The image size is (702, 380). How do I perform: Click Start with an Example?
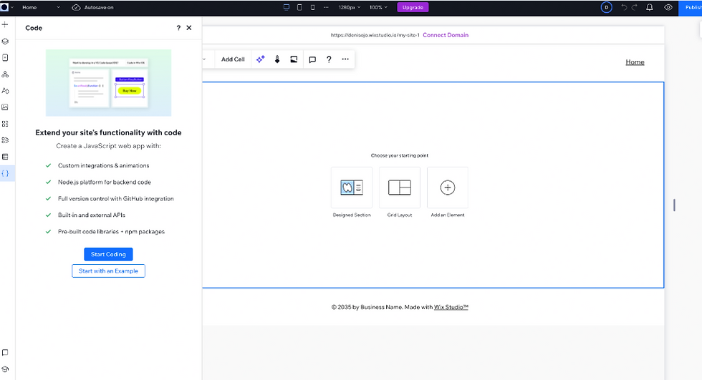(x=108, y=271)
